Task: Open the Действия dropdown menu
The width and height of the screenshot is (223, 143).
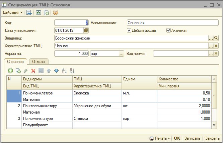Action: pyautogui.click(x=13, y=12)
